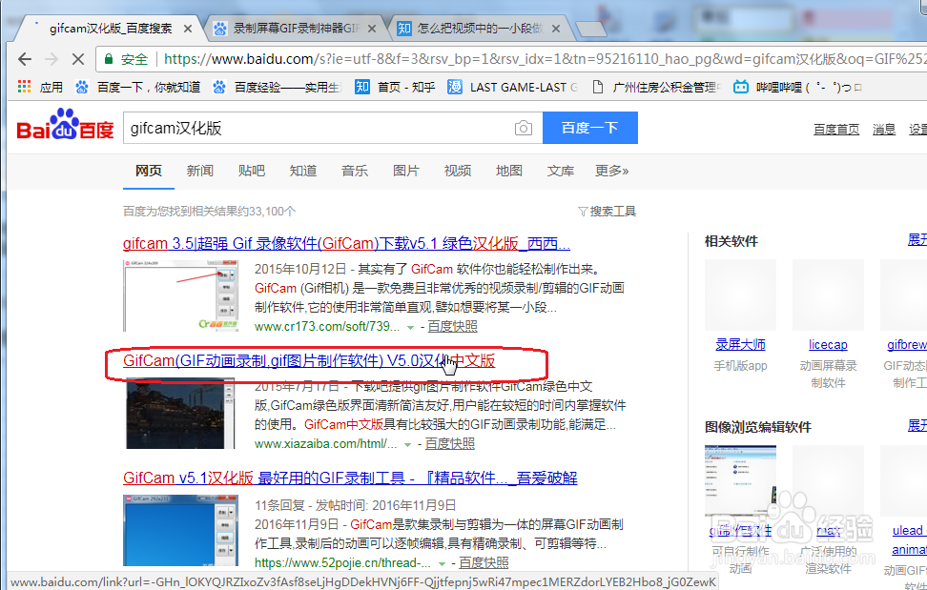This screenshot has height=590, width=927.
Task: Click the licecap software thumbnail
Action: coord(828,295)
